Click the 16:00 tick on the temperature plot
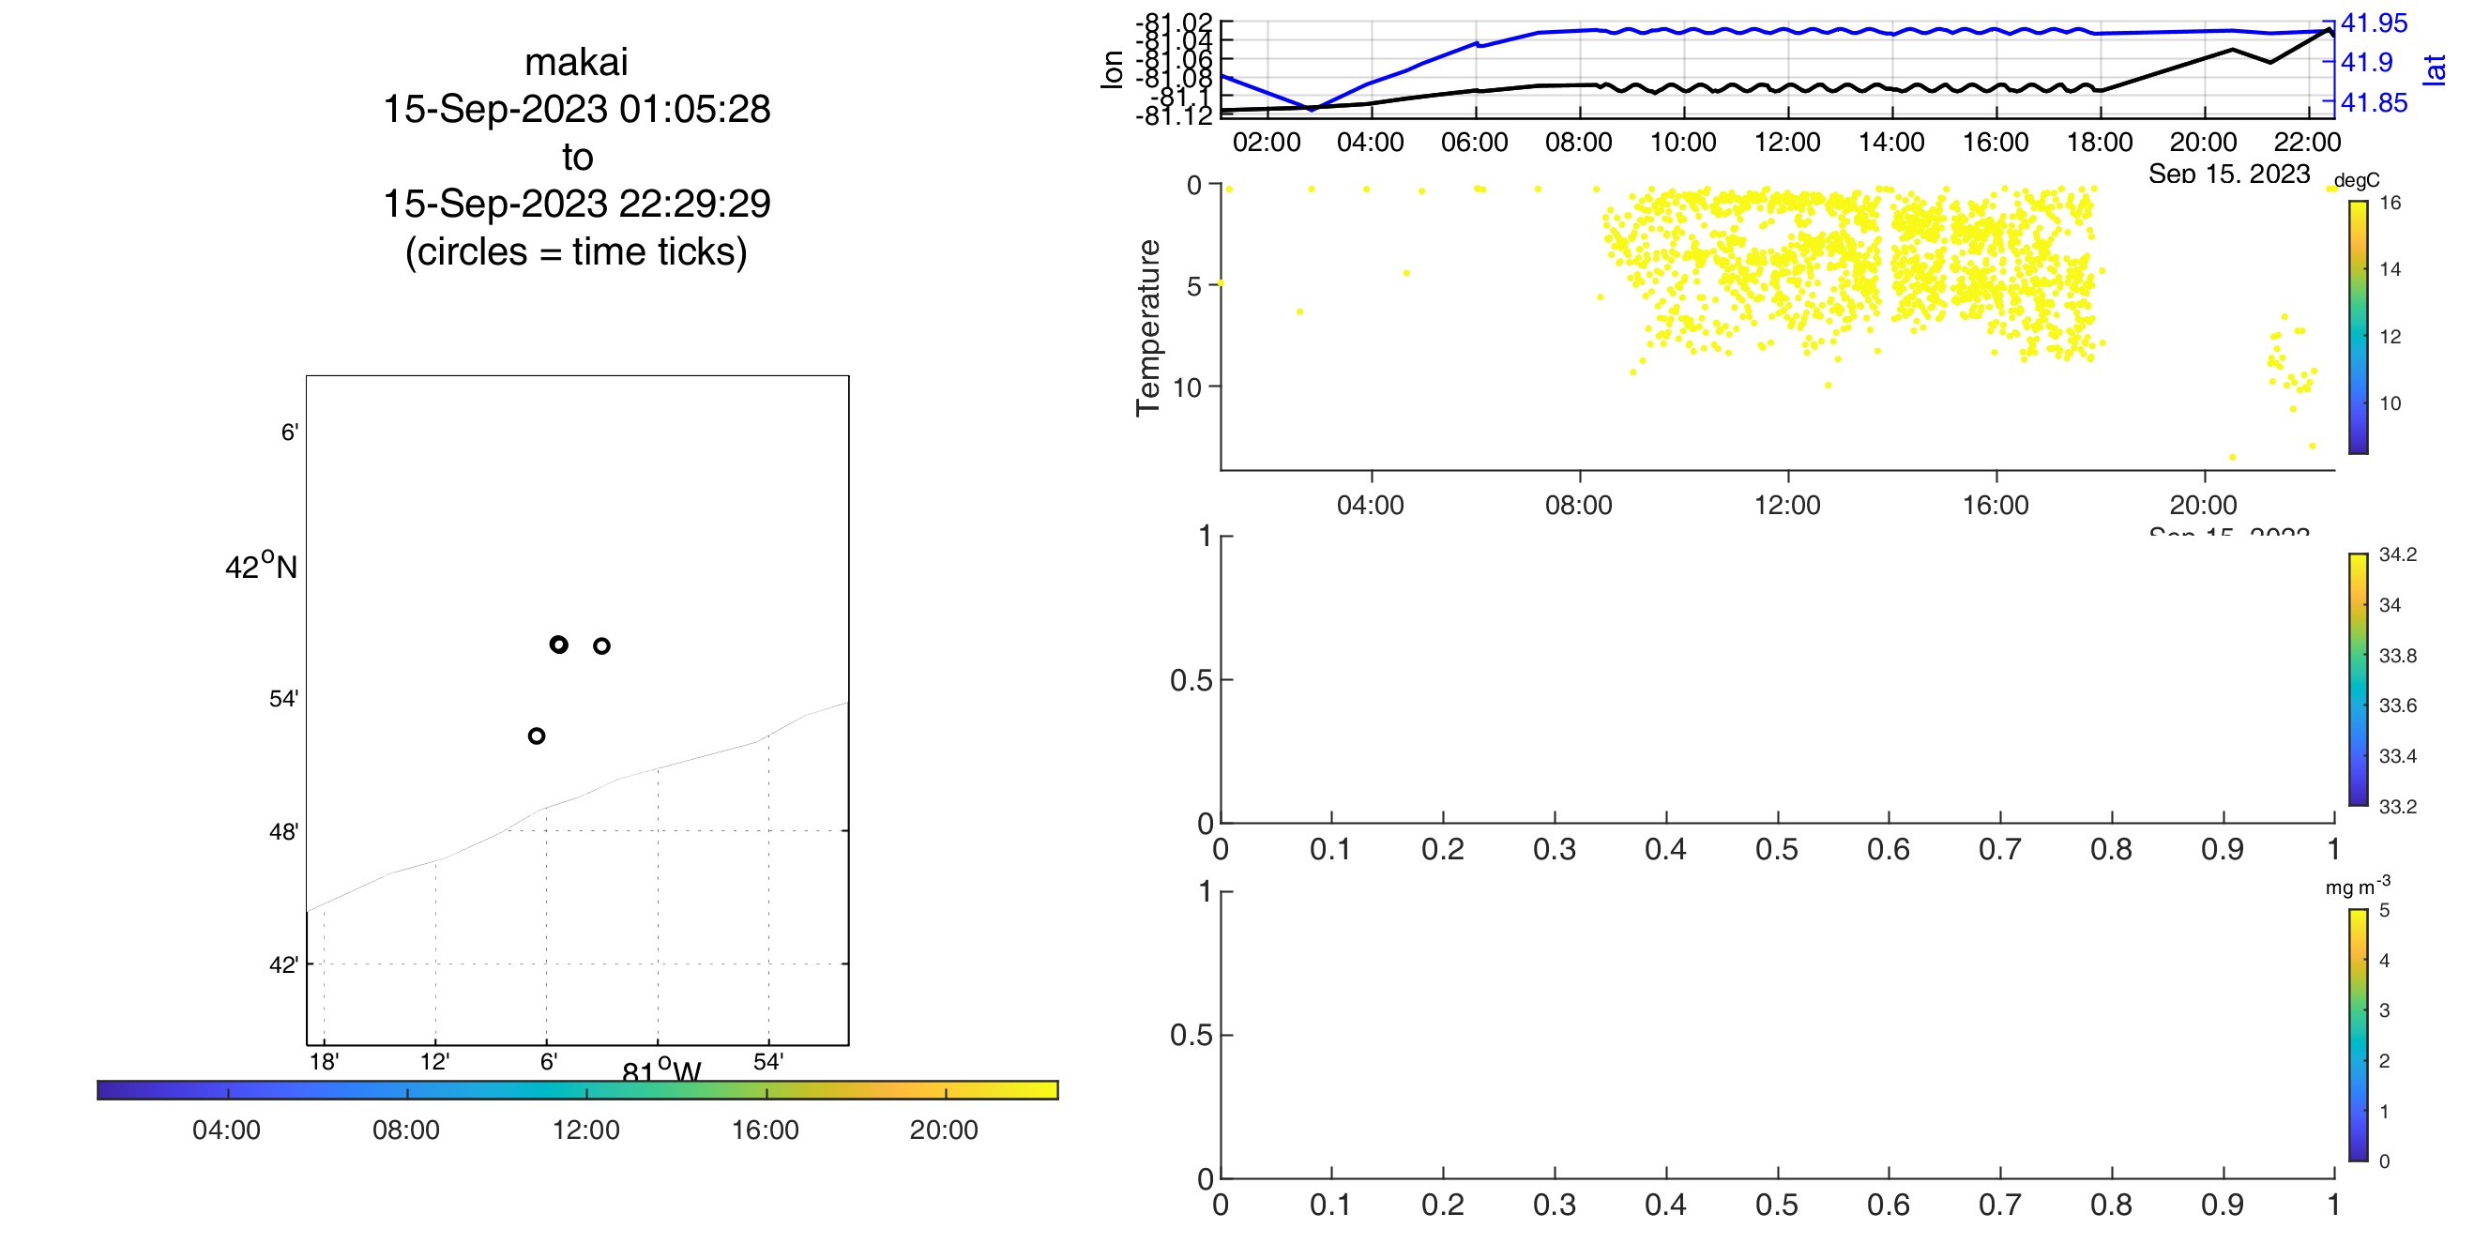Image resolution: width=2489 pixels, height=1244 pixels. tap(1996, 505)
